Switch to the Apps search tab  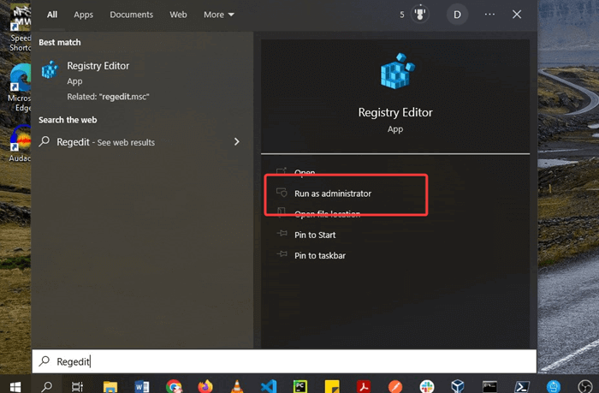coord(83,15)
